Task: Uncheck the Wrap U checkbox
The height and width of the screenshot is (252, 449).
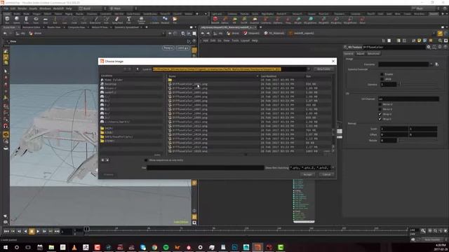Action: (380, 114)
